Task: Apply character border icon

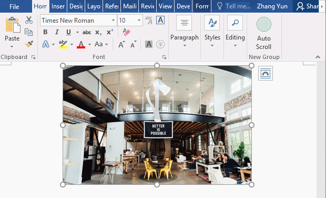Action: coord(160,20)
